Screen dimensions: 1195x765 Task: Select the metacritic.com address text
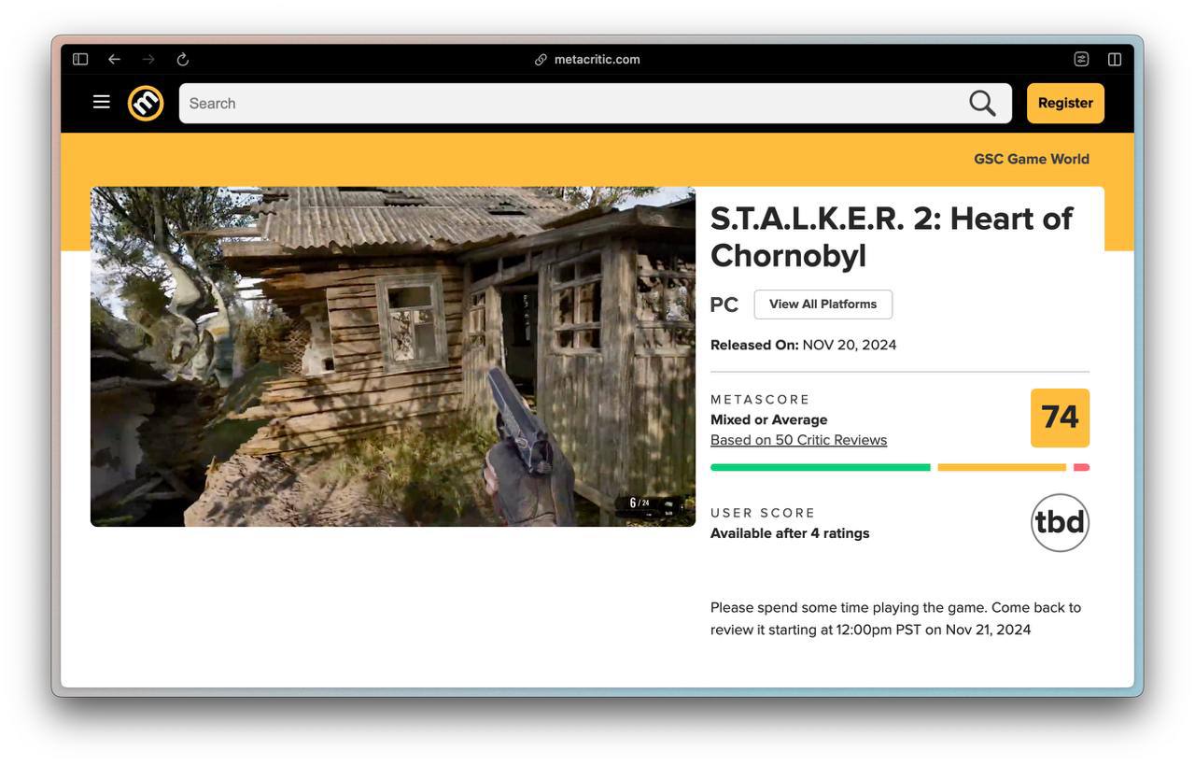pyautogui.click(x=597, y=59)
